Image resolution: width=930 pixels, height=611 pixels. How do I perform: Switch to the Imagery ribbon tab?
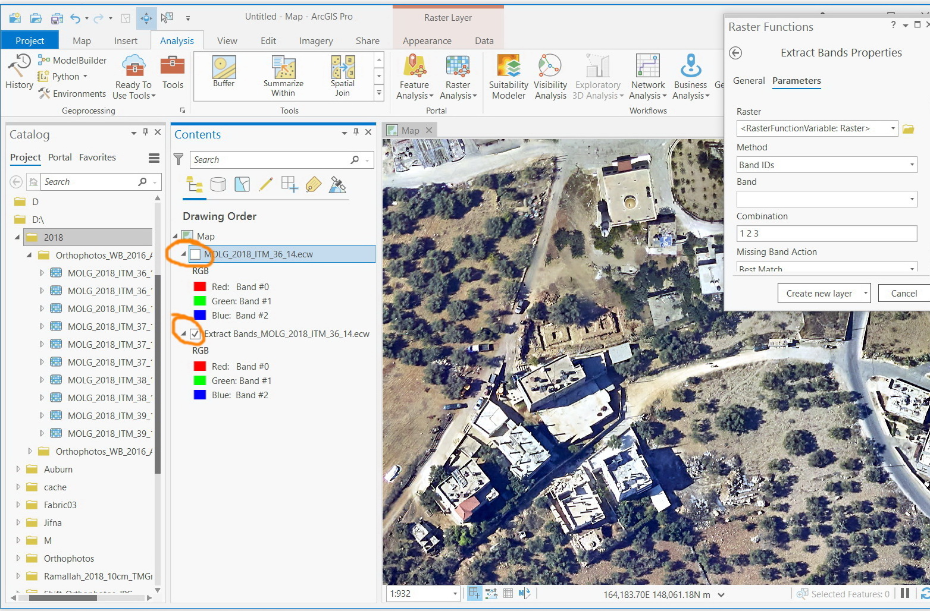[x=315, y=40]
